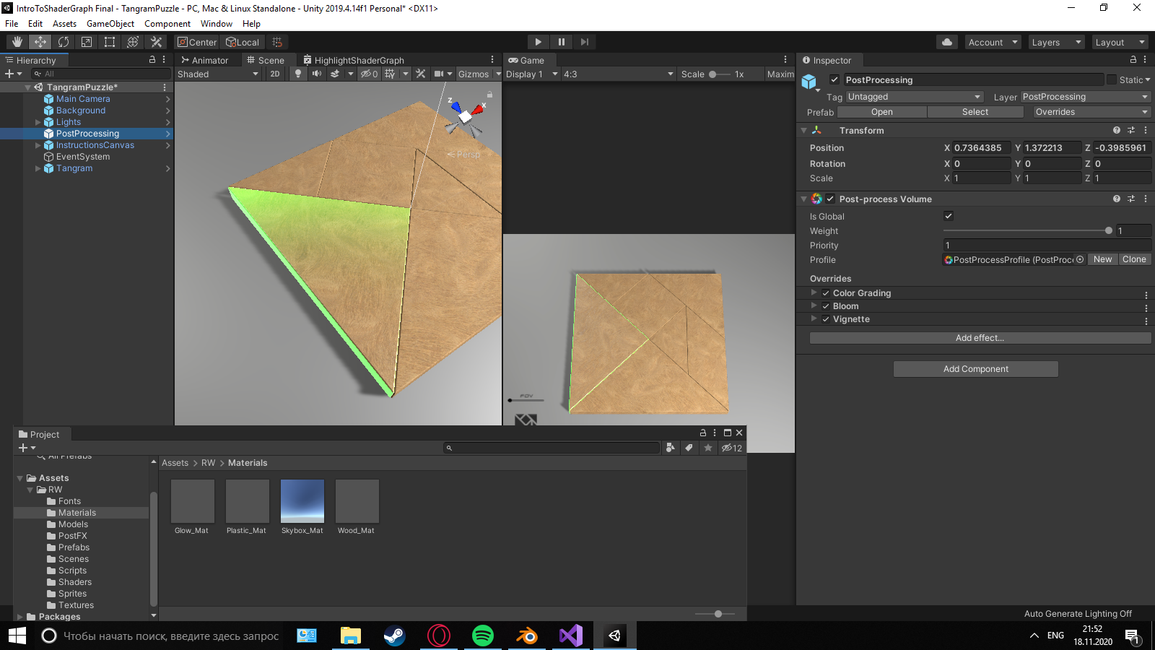The height and width of the screenshot is (650, 1155).
Task: Click New profile button
Action: coord(1102,259)
